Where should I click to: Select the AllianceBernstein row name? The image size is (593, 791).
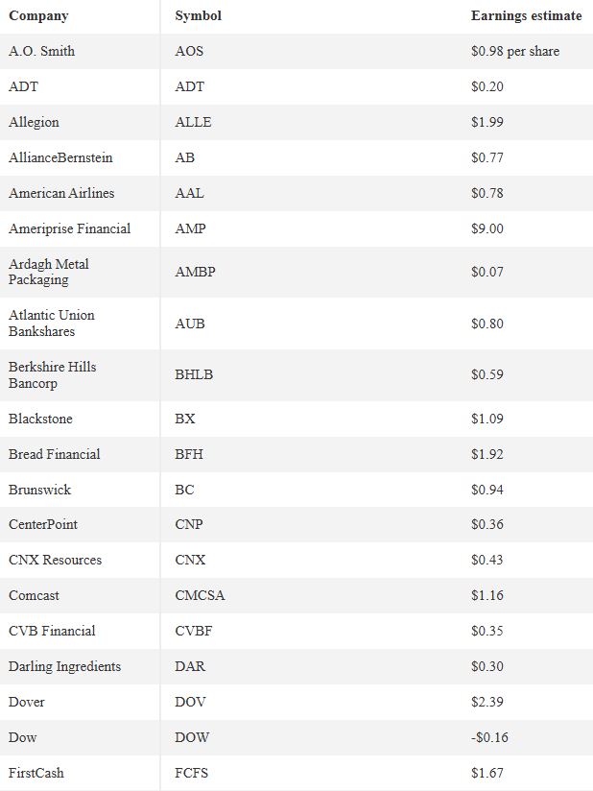[60, 157]
